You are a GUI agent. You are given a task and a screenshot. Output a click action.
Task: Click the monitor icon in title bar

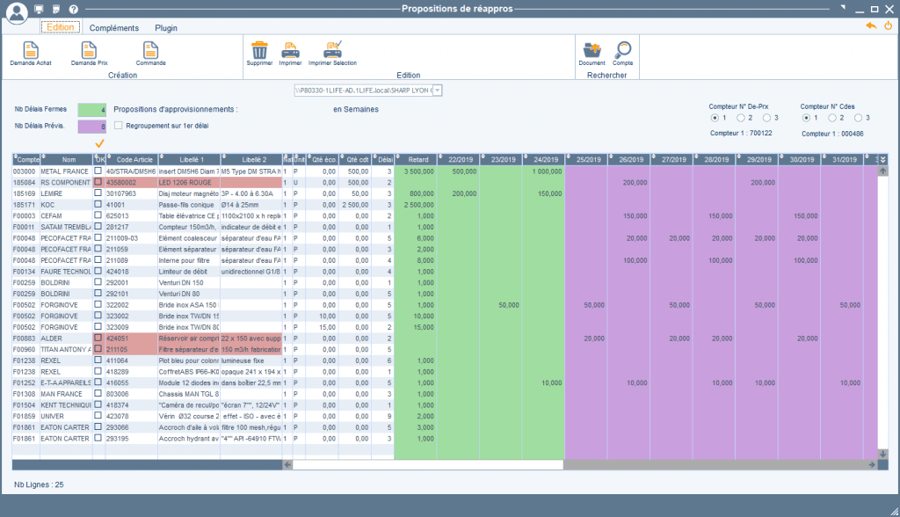(x=39, y=9)
